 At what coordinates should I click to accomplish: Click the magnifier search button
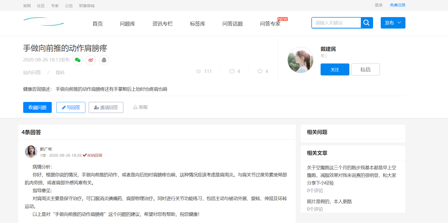tap(367, 23)
